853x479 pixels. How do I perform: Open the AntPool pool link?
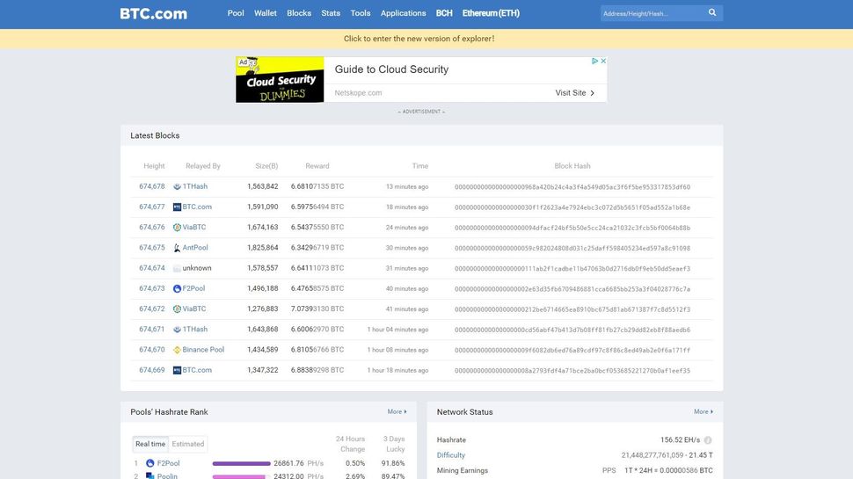pos(195,248)
